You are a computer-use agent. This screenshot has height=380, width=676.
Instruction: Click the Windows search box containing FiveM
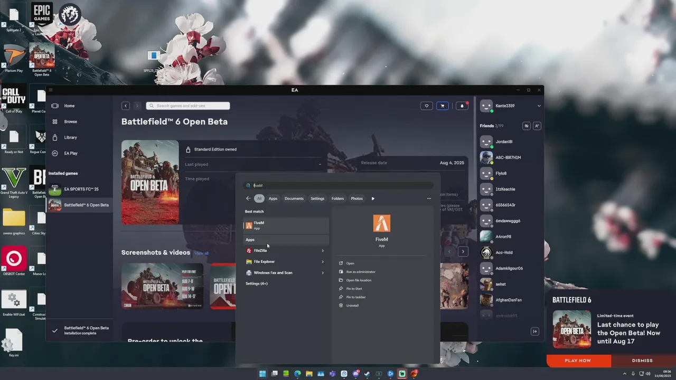point(338,185)
